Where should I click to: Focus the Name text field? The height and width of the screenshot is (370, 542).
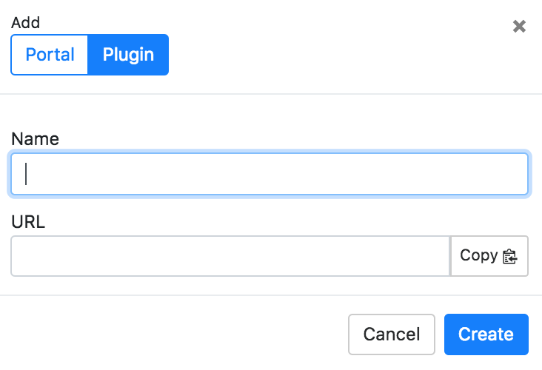pyautogui.click(x=269, y=174)
